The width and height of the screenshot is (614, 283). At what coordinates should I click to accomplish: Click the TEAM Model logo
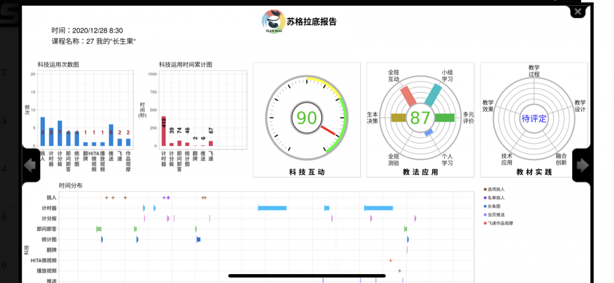pos(273,22)
